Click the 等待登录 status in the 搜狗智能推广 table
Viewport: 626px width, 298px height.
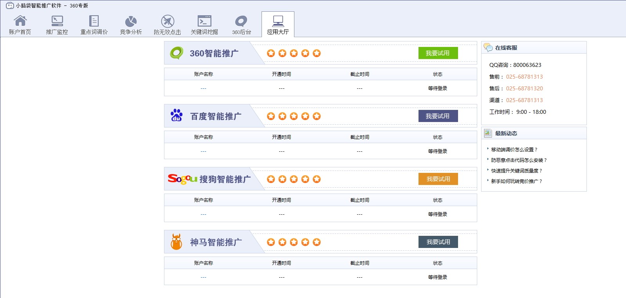438,214
